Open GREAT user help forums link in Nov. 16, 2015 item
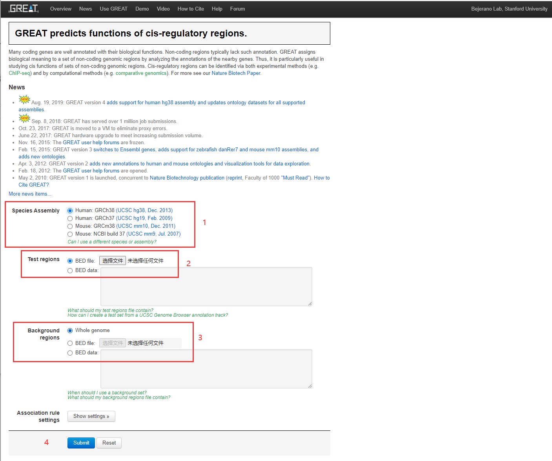The width and height of the screenshot is (552, 461). click(x=91, y=143)
